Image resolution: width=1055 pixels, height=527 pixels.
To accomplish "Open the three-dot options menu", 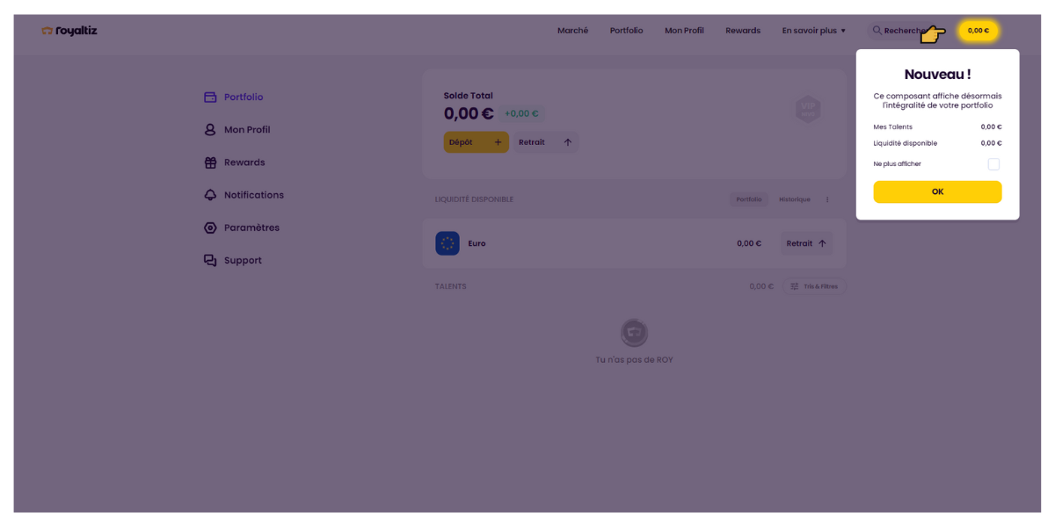I will (827, 199).
